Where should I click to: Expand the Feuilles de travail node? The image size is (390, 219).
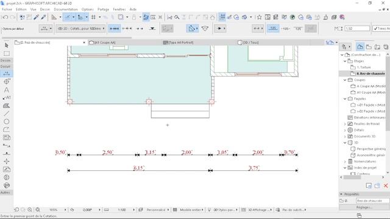pyautogui.click(x=345, y=124)
